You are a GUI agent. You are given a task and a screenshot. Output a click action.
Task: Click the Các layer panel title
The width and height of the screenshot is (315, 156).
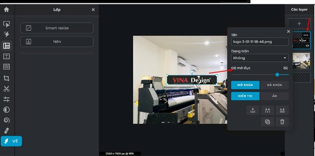pyautogui.click(x=299, y=9)
